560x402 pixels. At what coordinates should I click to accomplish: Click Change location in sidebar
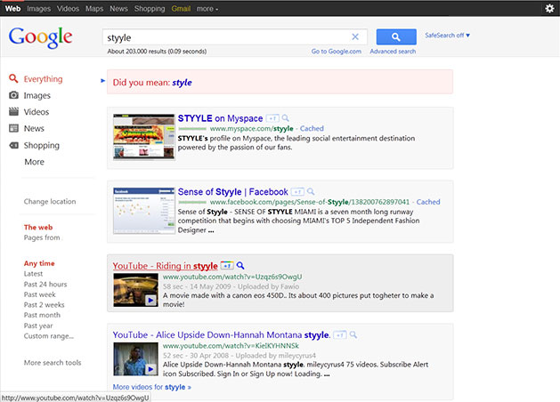(x=50, y=202)
